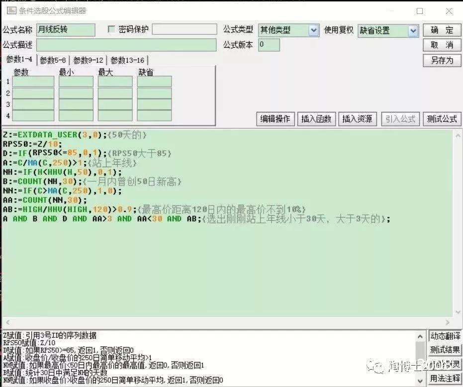The image size is (463, 387).
Task: Click parameter row 1 最小 field
Action: coord(76,81)
